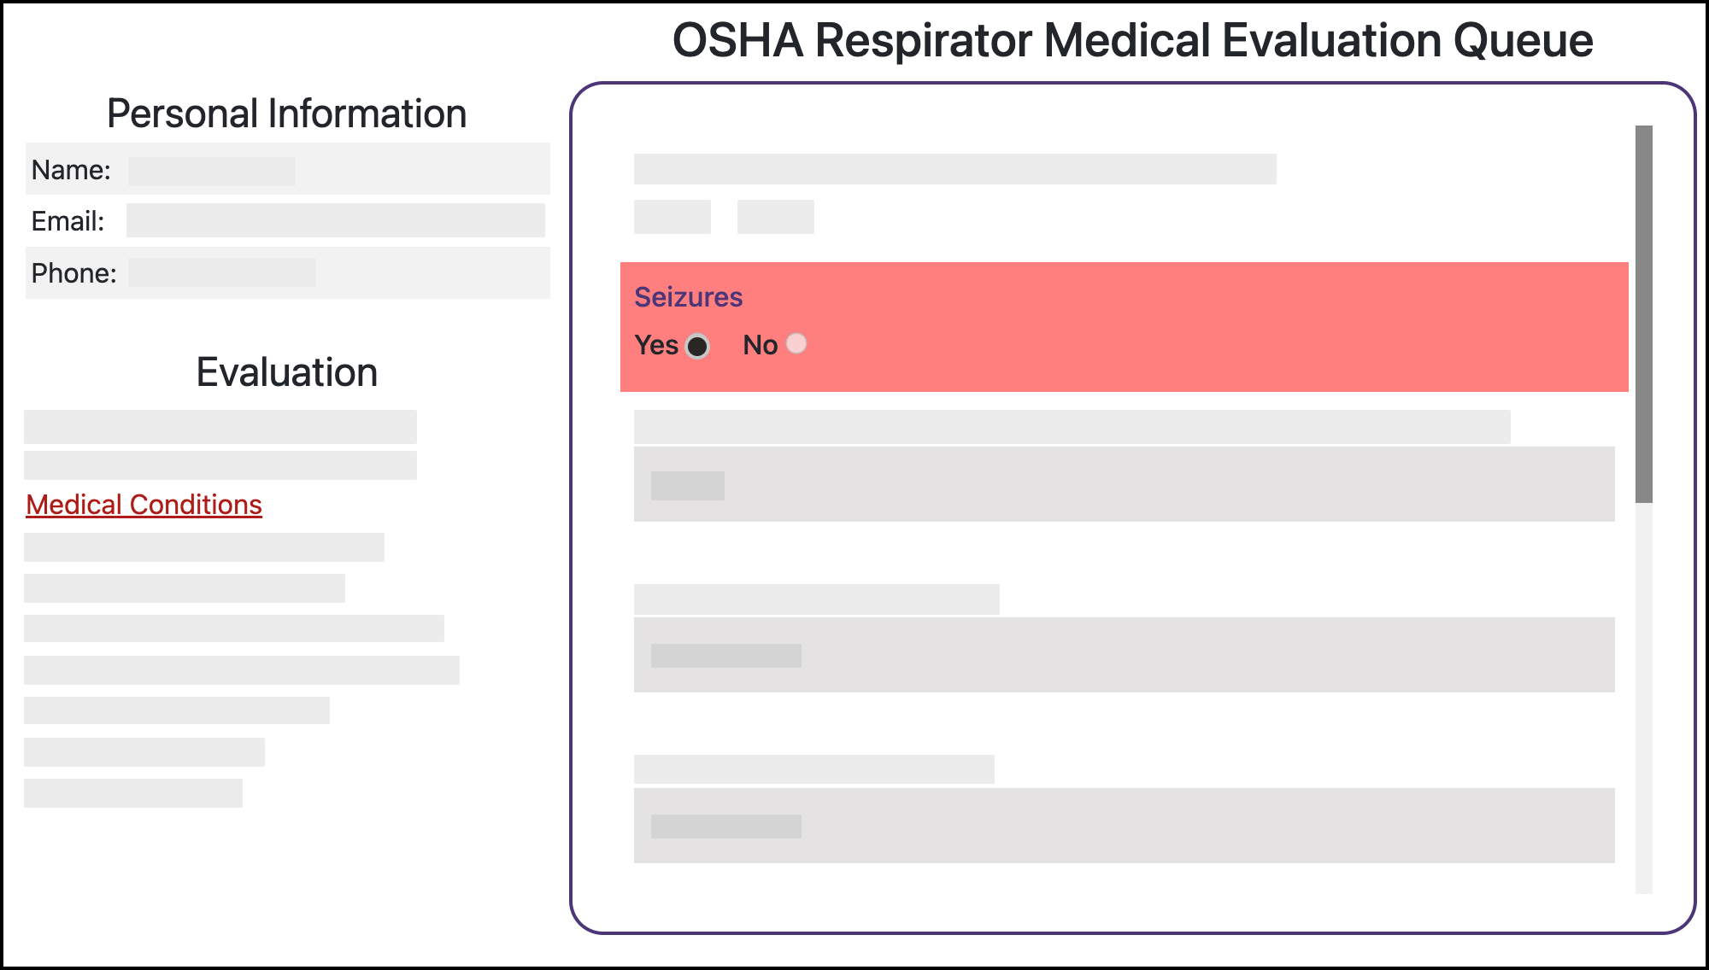The height and width of the screenshot is (970, 1709).
Task: Click the Name input field
Action: pyautogui.click(x=212, y=171)
